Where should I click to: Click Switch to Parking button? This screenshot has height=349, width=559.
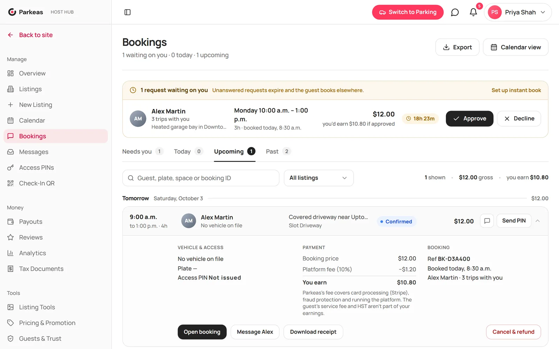[x=408, y=12]
